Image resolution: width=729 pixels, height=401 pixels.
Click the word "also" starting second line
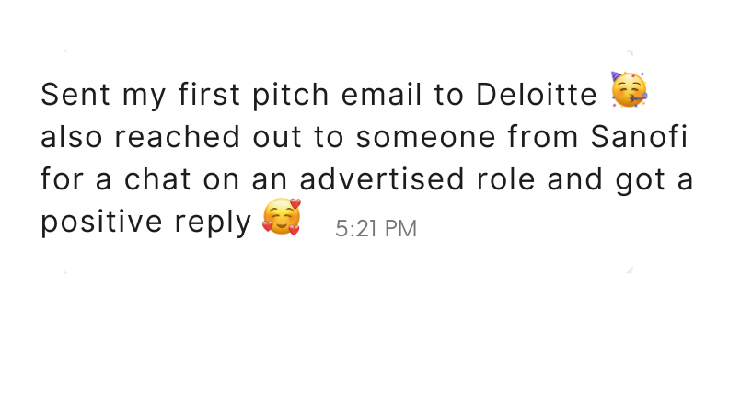tap(72, 137)
